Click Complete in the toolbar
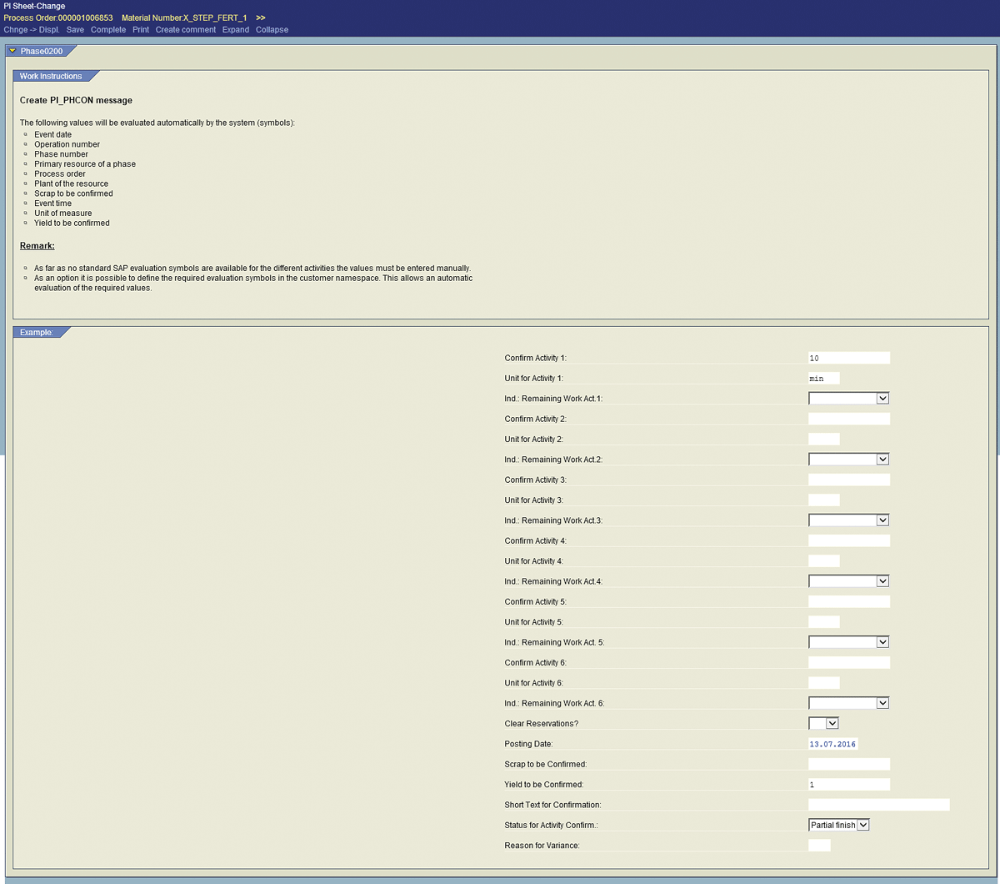Screen dimensions: 1000x884 click(108, 30)
